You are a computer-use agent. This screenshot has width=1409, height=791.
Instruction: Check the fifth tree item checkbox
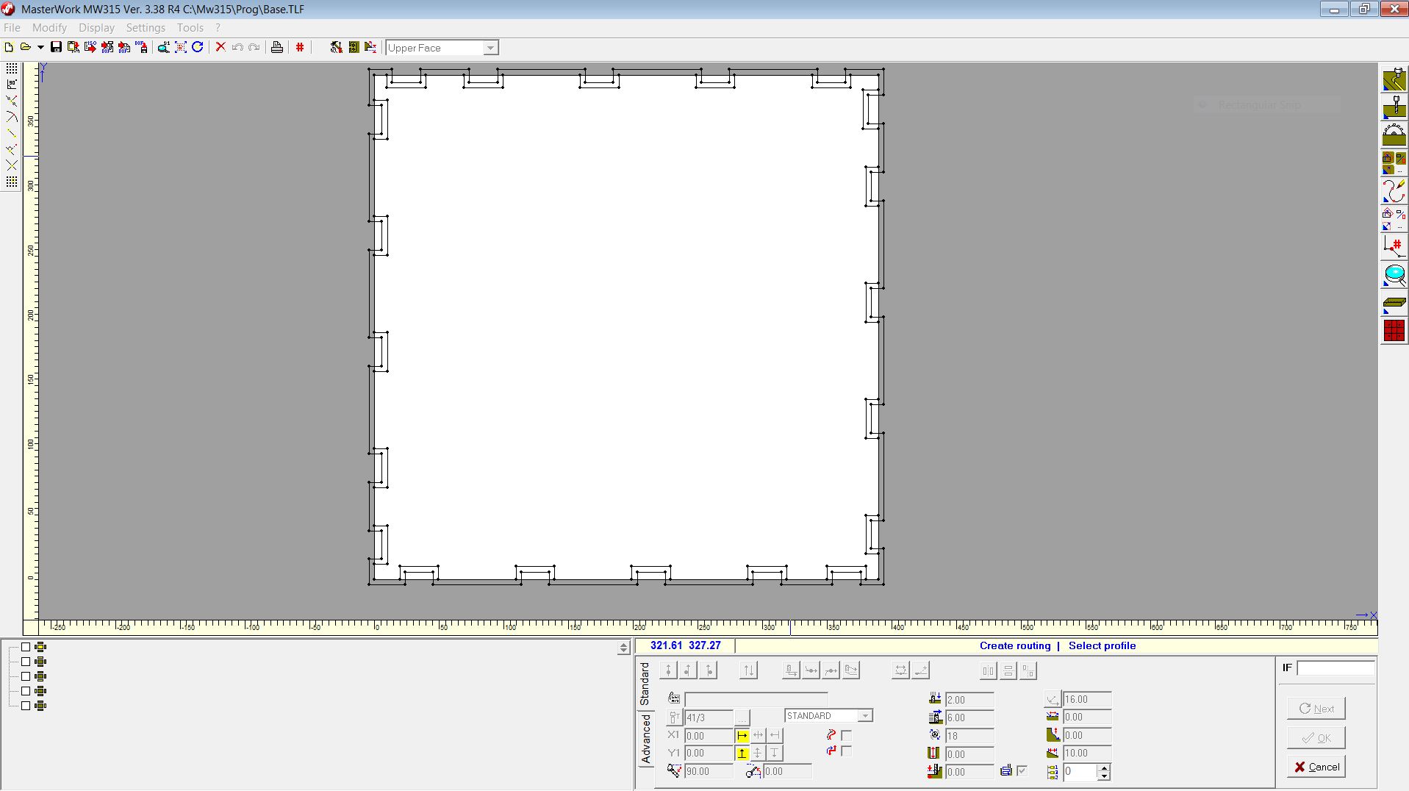click(26, 706)
